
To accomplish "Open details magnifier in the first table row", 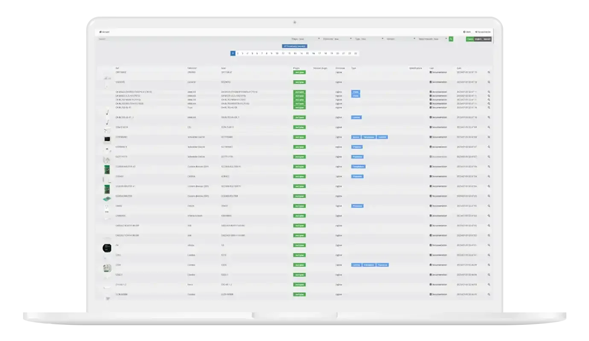I will [x=489, y=72].
